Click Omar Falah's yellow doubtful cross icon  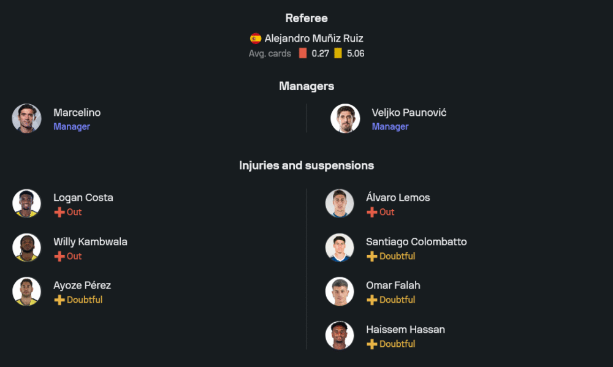point(372,300)
